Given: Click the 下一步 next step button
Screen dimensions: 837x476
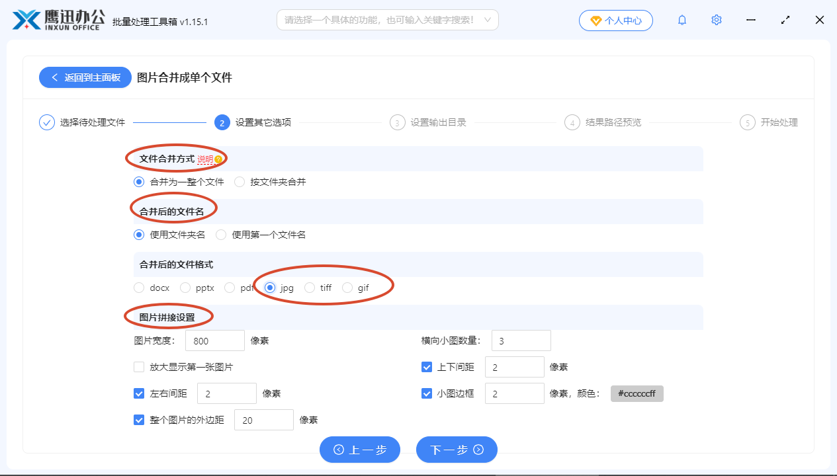Looking at the screenshot, I should (457, 450).
